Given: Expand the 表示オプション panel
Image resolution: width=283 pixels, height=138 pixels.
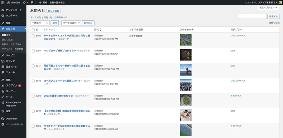Looking at the screenshot, I should [268, 8].
